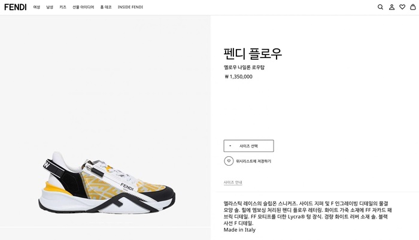Open the 사이즈 선택 size dropdown
Viewport: 419px width, 240px height.
click(248, 146)
